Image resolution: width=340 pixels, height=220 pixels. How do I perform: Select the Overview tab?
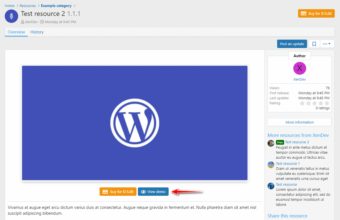[16, 32]
